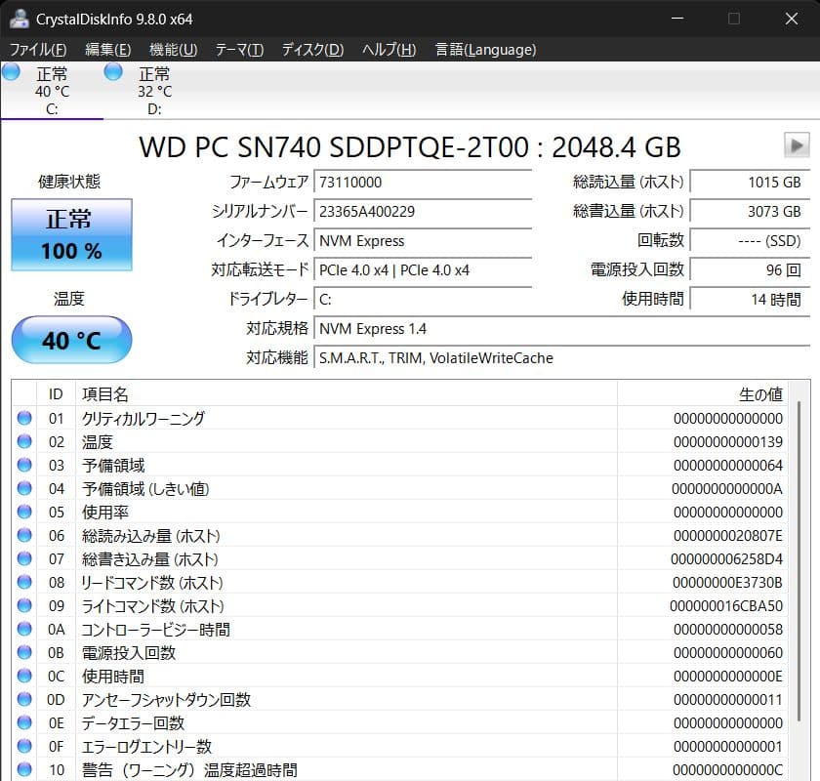Select the C: drive tab at 40 °C
Viewport: 820px width, 781px height.
[x=52, y=91]
